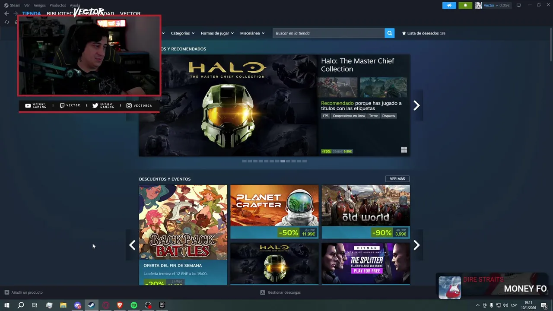Select the first carousel page indicator

pos(244,161)
